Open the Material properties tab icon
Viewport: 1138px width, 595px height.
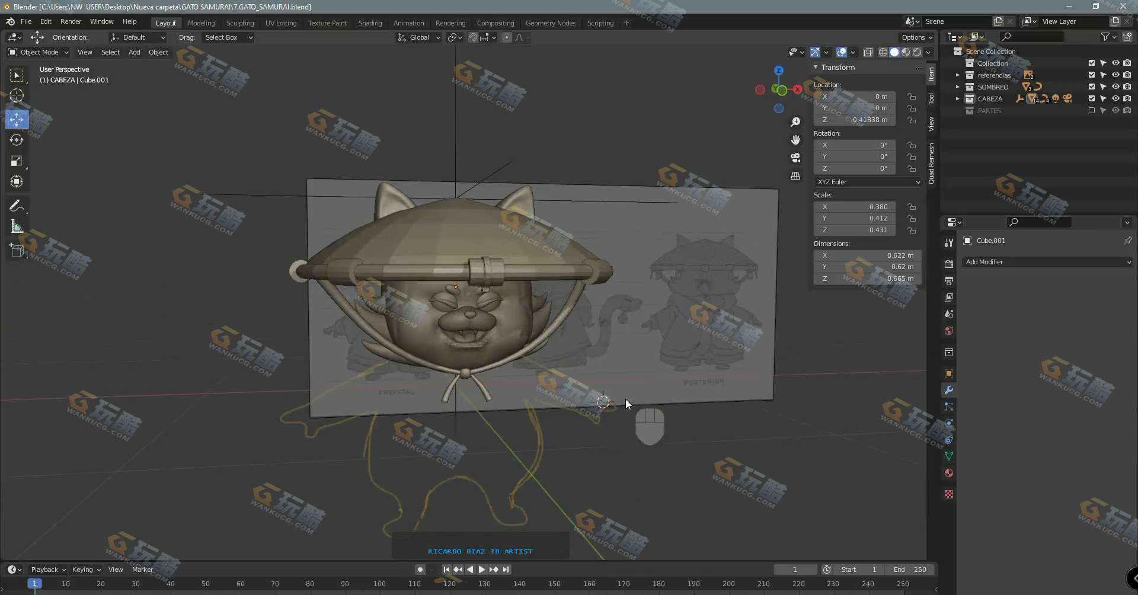949,473
